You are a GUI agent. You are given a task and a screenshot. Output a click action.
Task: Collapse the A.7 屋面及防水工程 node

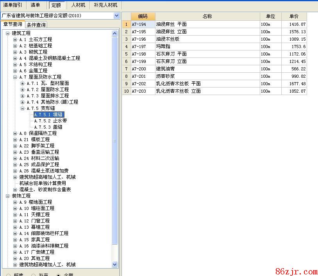tap(15, 77)
